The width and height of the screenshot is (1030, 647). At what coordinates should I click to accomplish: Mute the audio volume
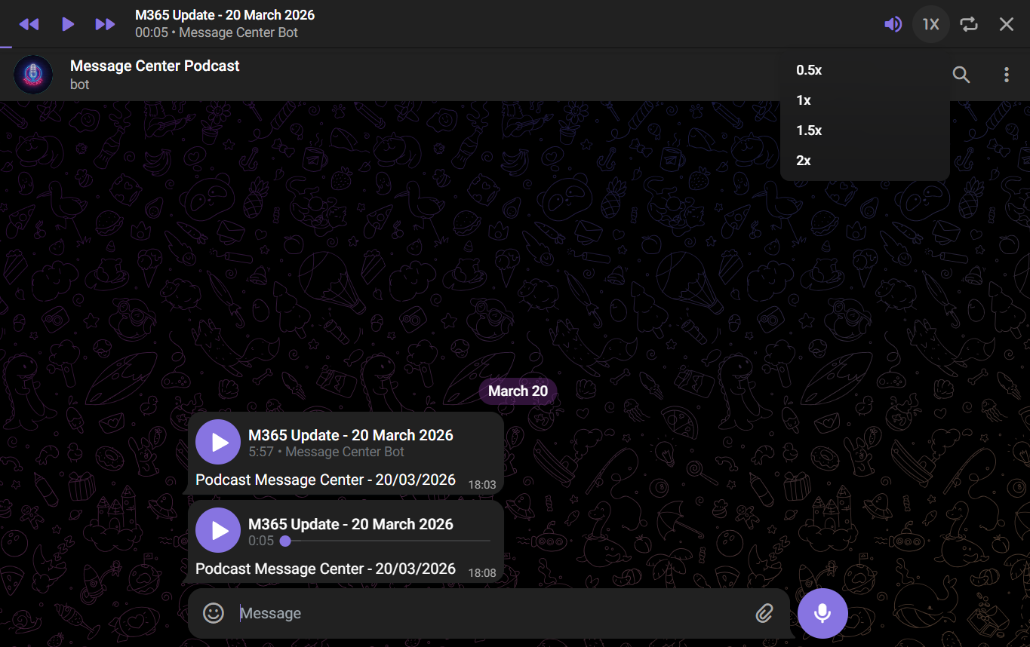(893, 24)
